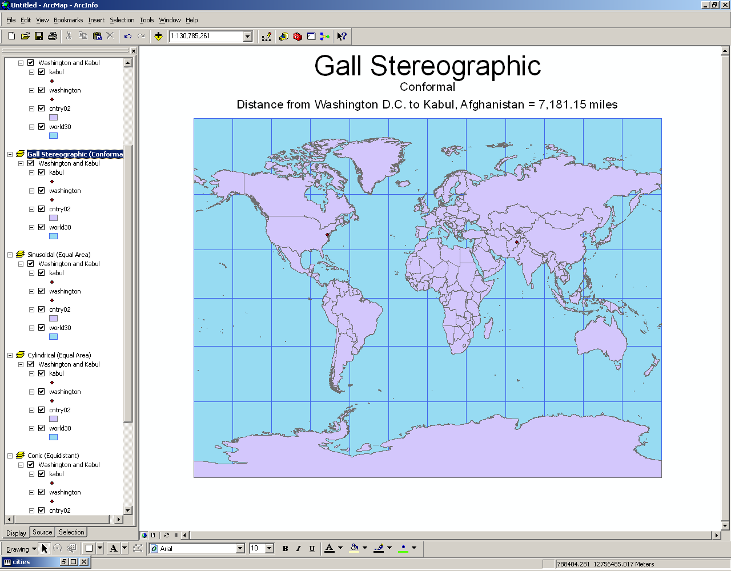Screen dimensions: 731x571
Task: Launch ArcCatalog from the standard toolbar
Action: [x=283, y=36]
